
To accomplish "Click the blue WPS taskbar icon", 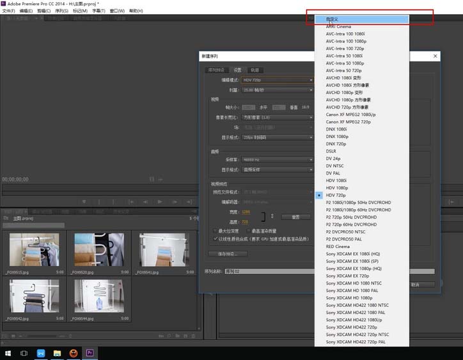I will point(40,353).
